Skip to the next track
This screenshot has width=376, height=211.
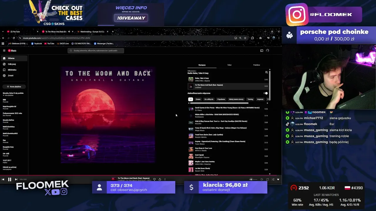[16, 179]
